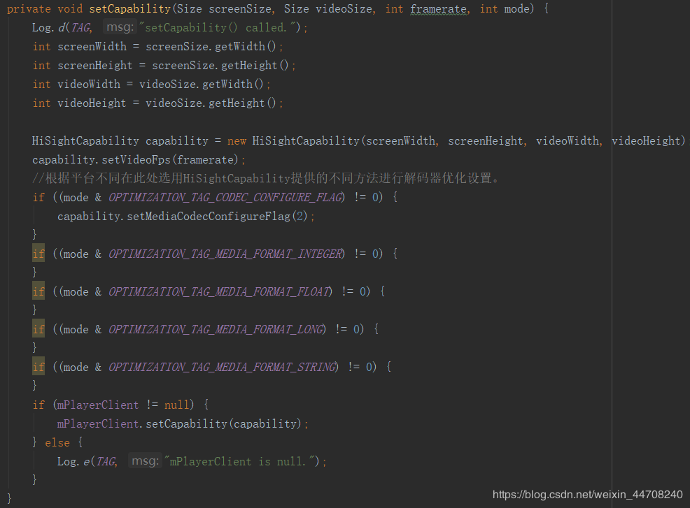Click OPTIMIZATION_TAG_MEDIA_FORMAT_INTEGER constant
Screen dimensions: 690x508
[226, 254]
